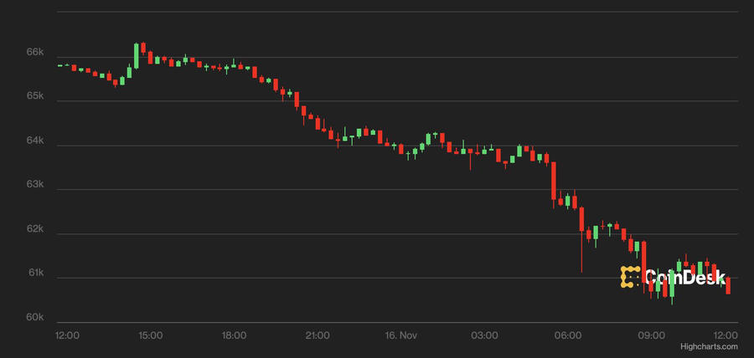Select the 64k price axis label

point(35,140)
